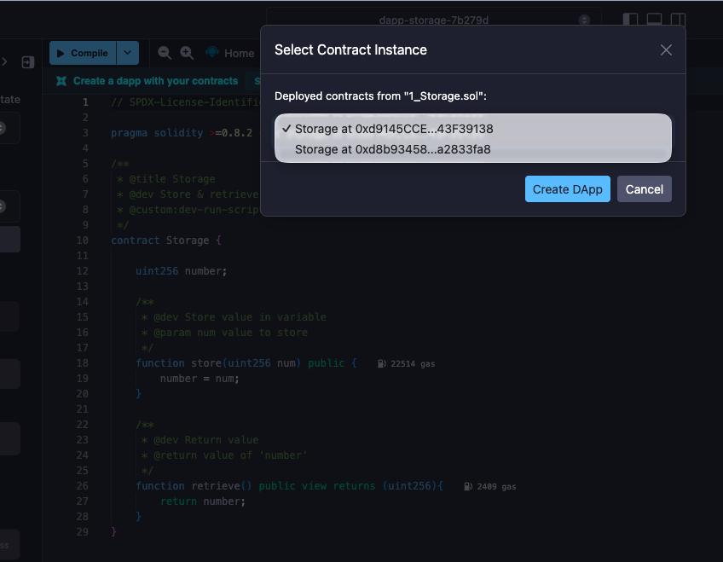Screen dimensions: 723x562
Task: Click the pragma solidity line
Action: [x=185, y=133]
